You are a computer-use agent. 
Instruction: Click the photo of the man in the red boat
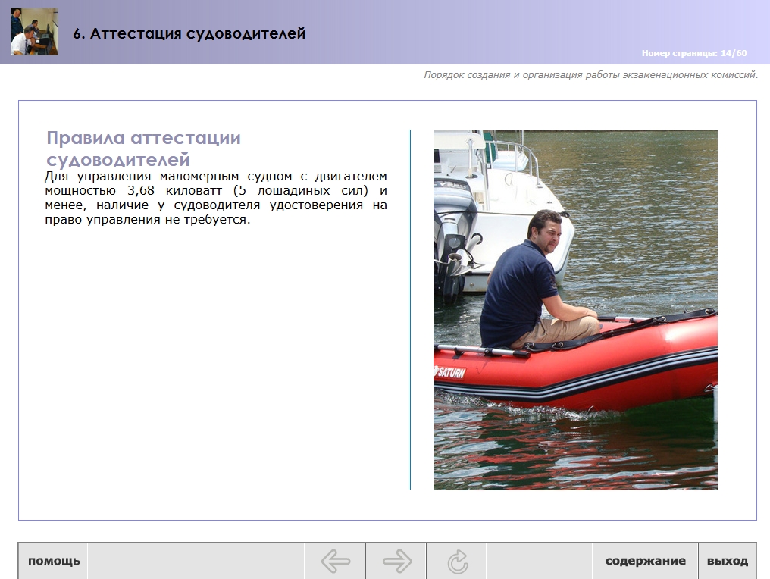[x=575, y=310]
